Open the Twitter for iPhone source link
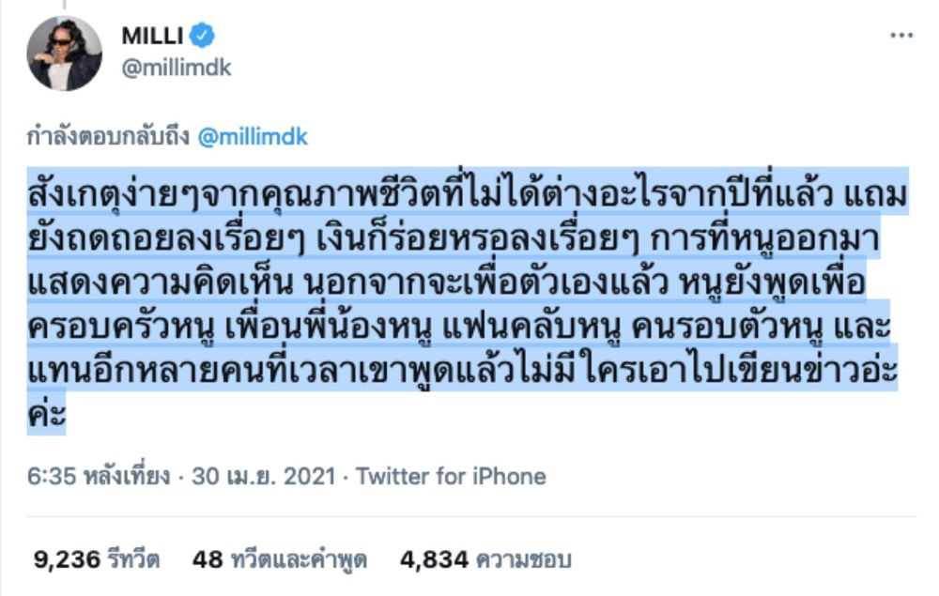This screenshot has height=596, width=939. 451,476
